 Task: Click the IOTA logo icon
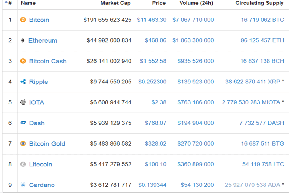[x=23, y=102]
